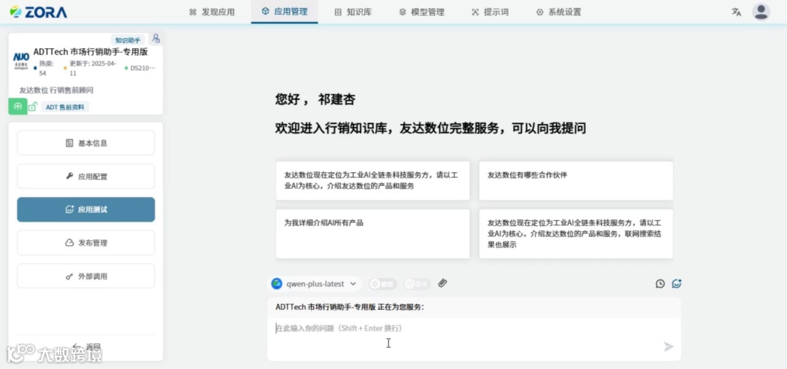
Task: Click the 知识助手 tag
Action: click(128, 40)
